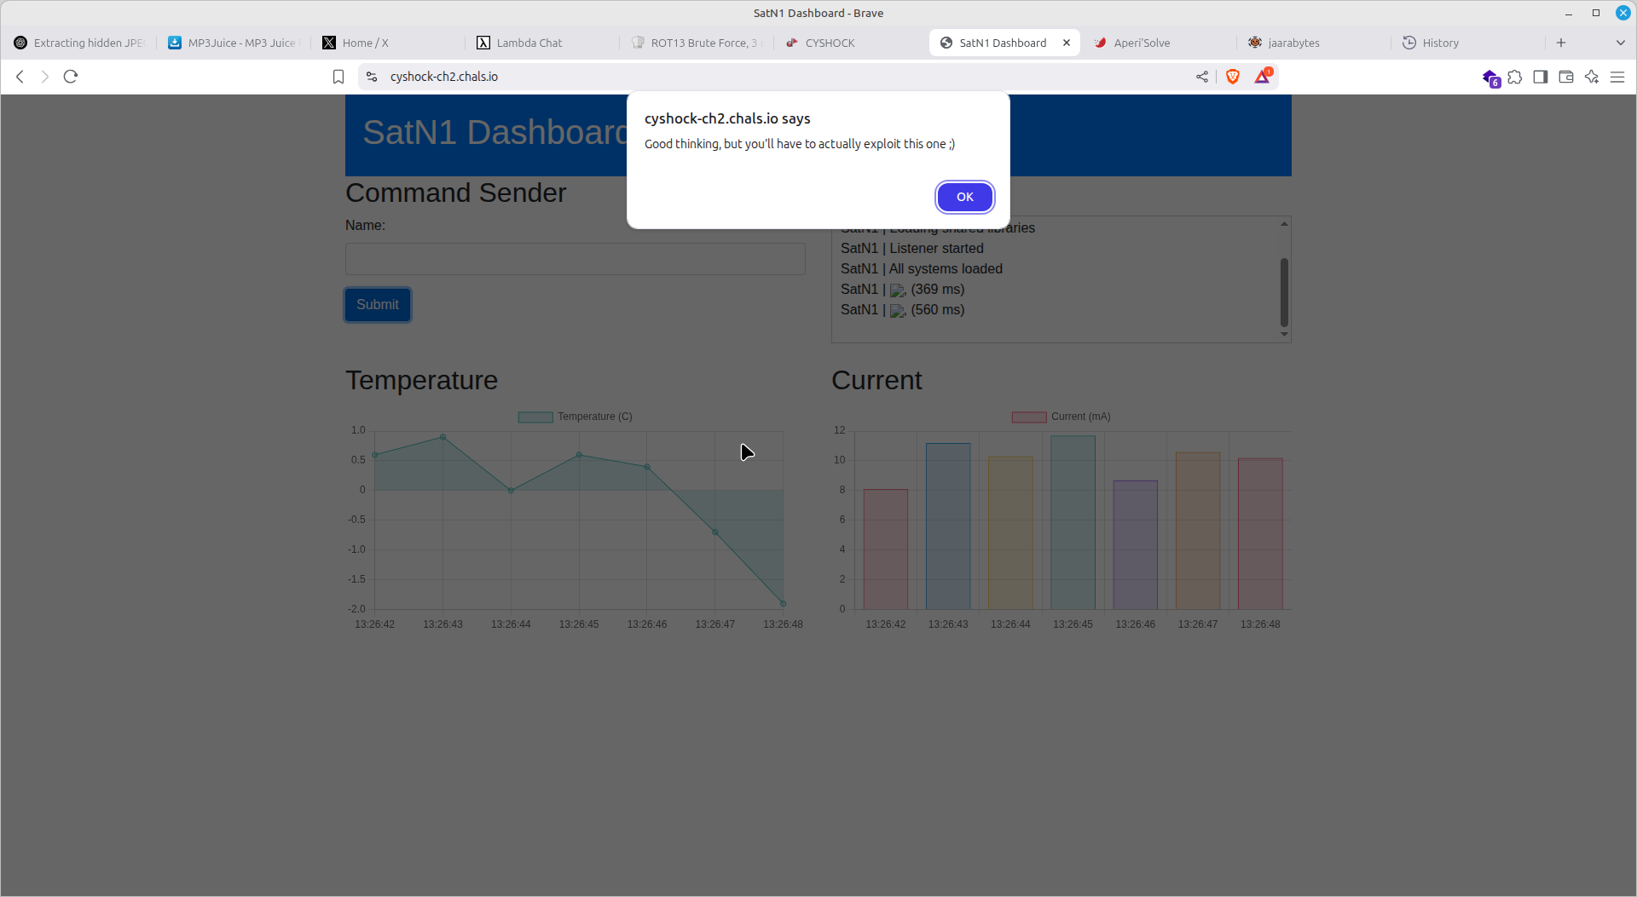Open a new tab with plus button

(x=1561, y=43)
